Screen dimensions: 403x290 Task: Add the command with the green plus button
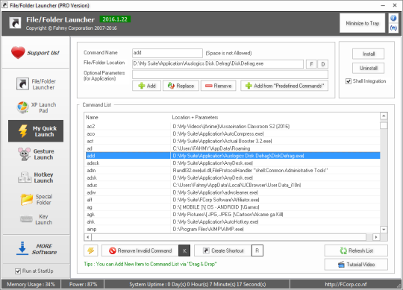pos(147,86)
